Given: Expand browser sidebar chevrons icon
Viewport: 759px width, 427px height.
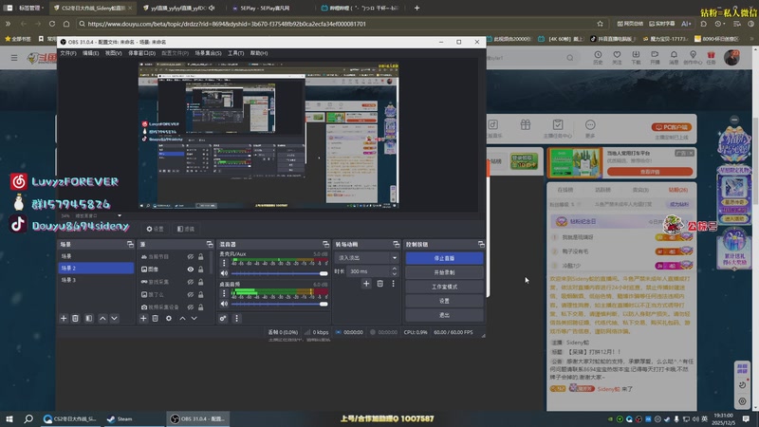Looking at the screenshot, I should coord(8,24).
